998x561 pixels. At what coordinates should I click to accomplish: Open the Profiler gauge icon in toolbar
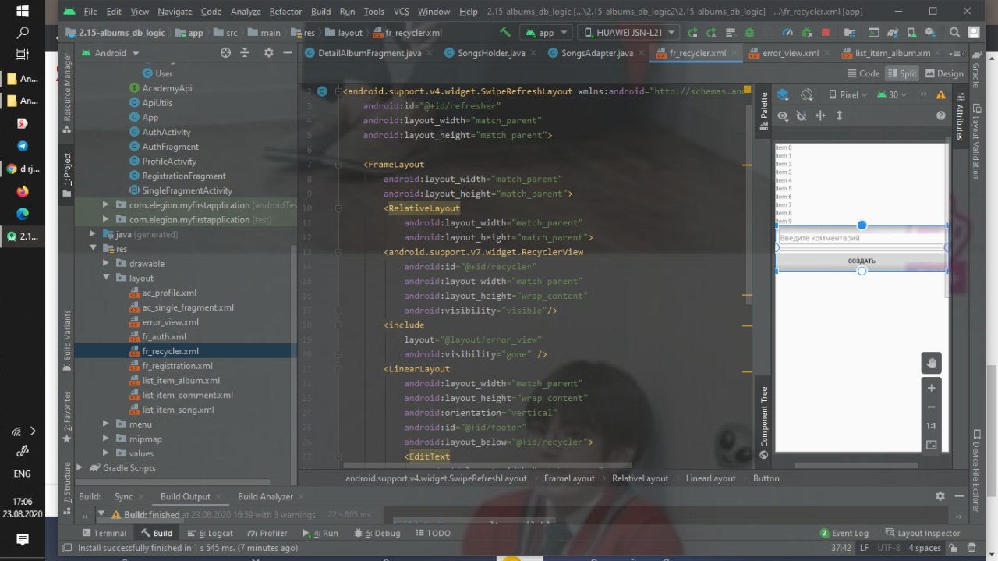click(787, 33)
